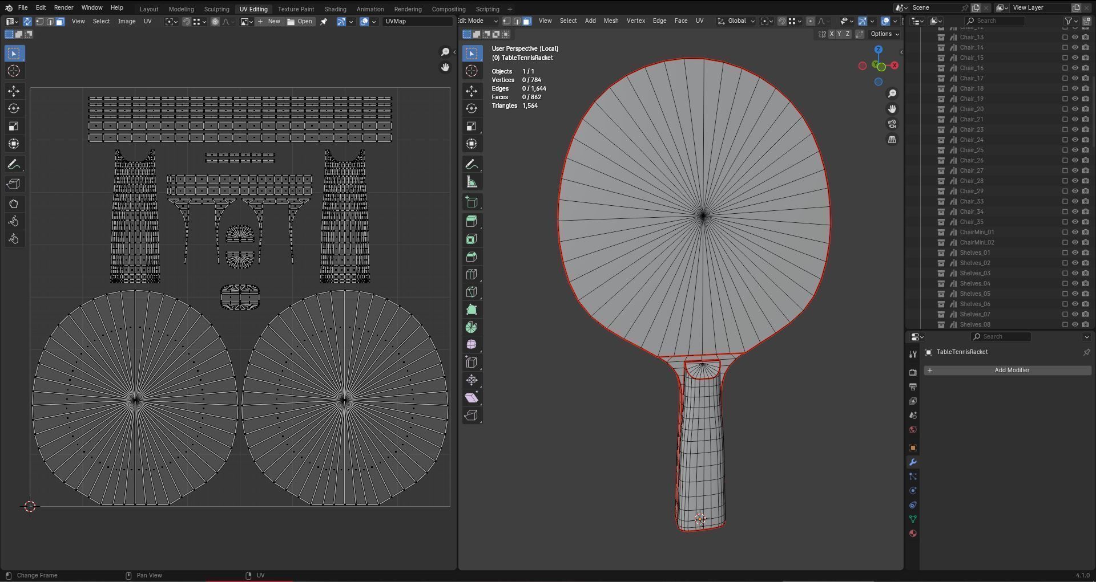Select the Smooth vertices tool
The image size is (1096, 582).
pyautogui.click(x=472, y=345)
